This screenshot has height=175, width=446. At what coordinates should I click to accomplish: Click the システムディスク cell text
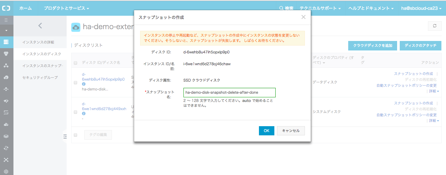327,112
